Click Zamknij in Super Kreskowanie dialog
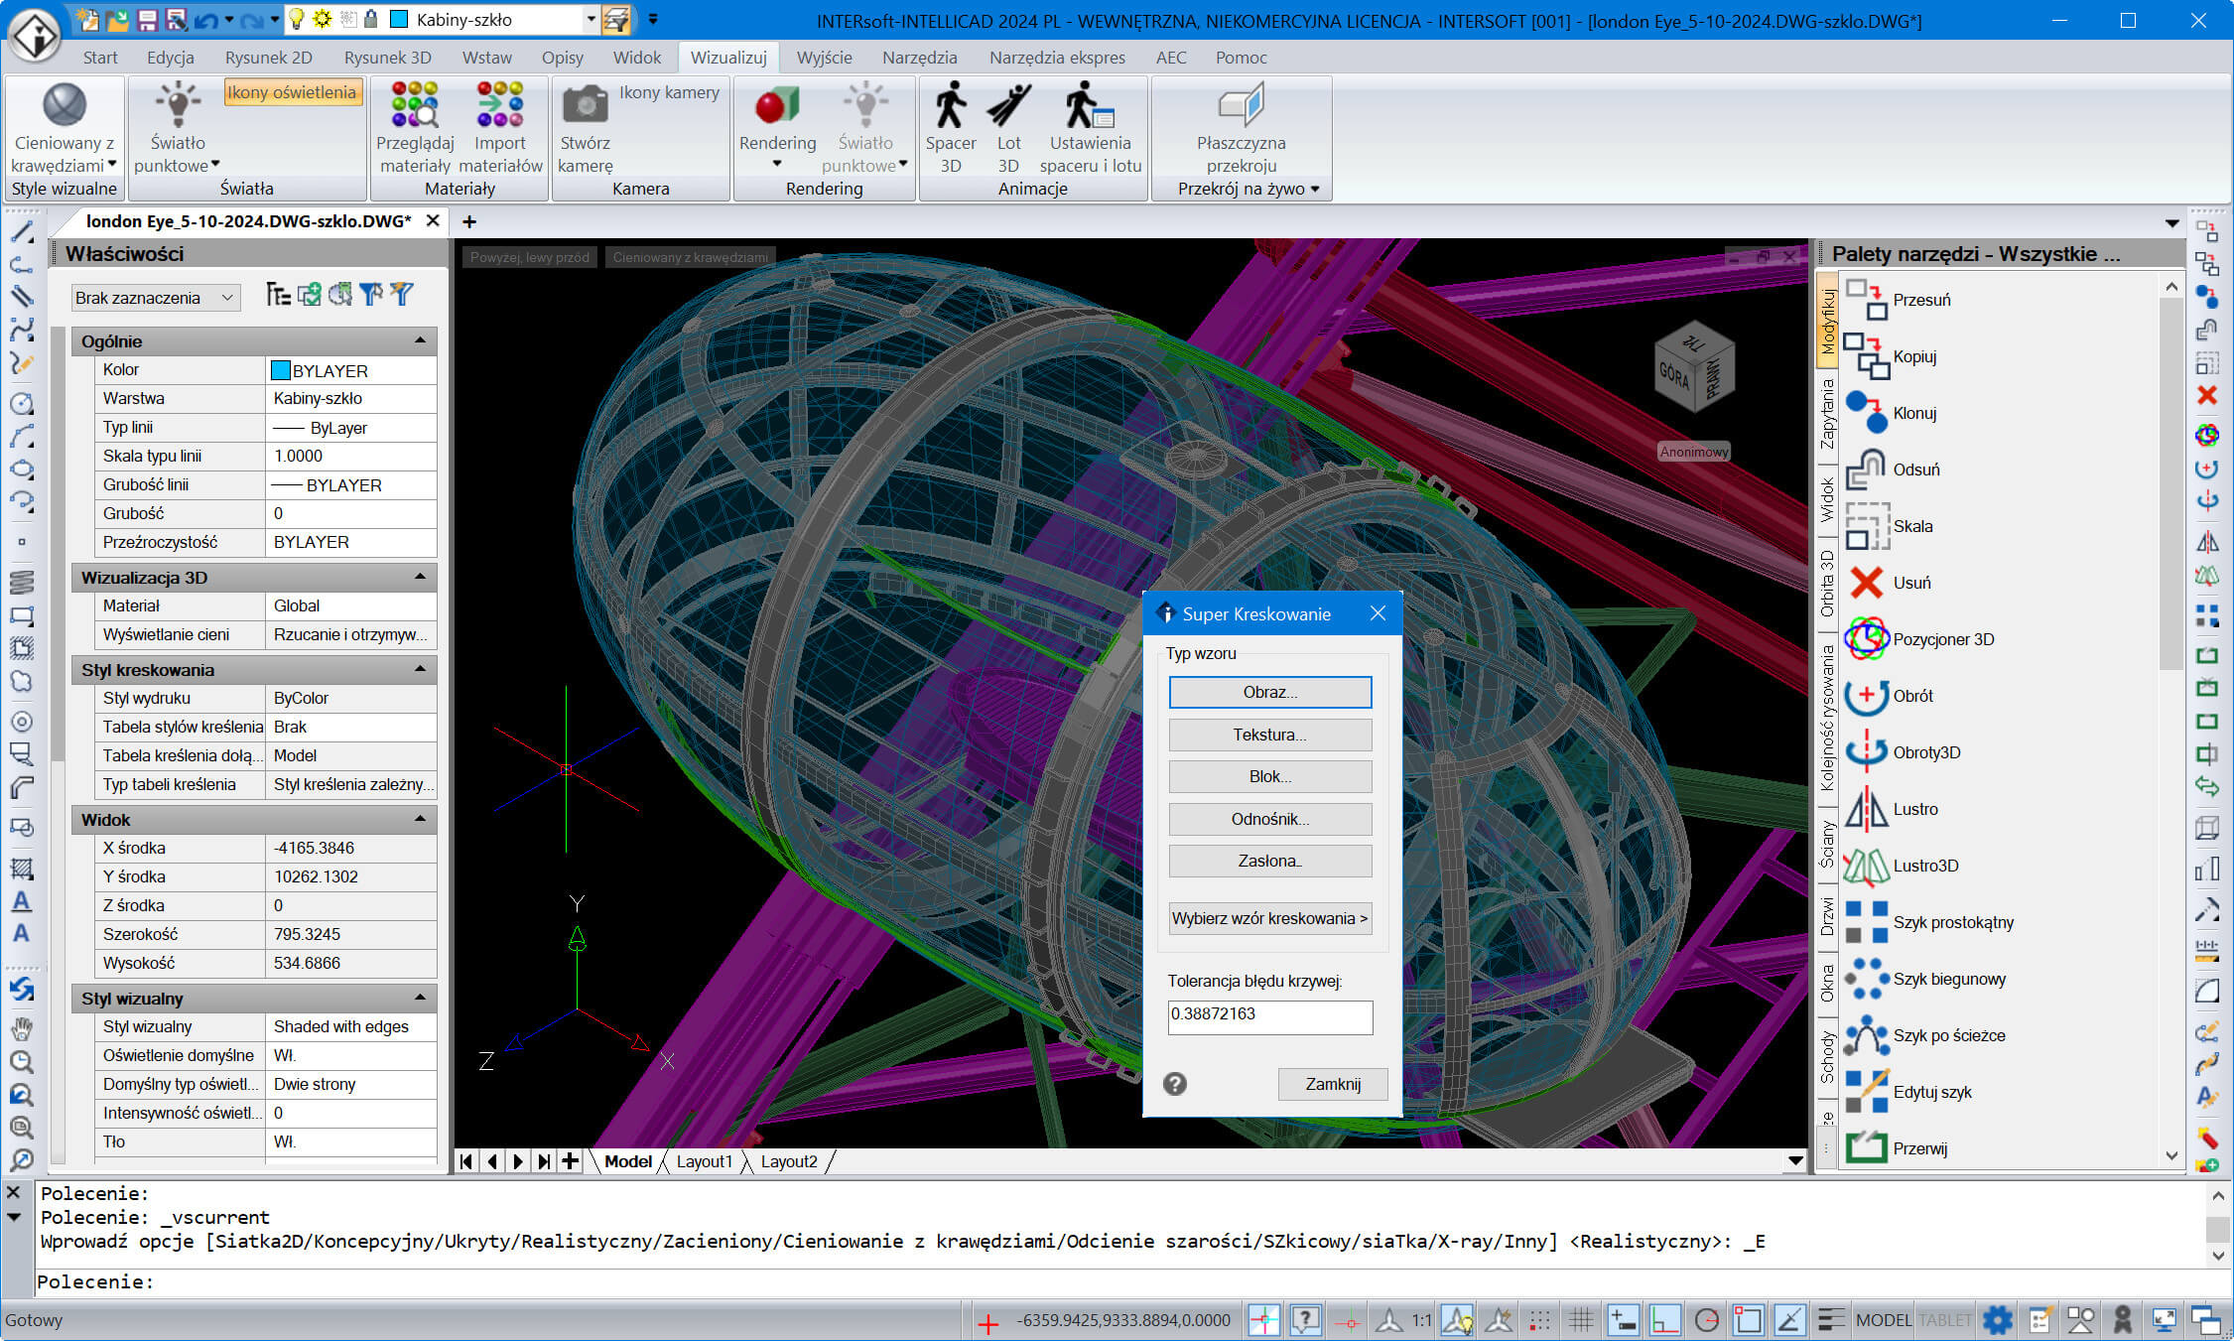 click(x=1333, y=1084)
